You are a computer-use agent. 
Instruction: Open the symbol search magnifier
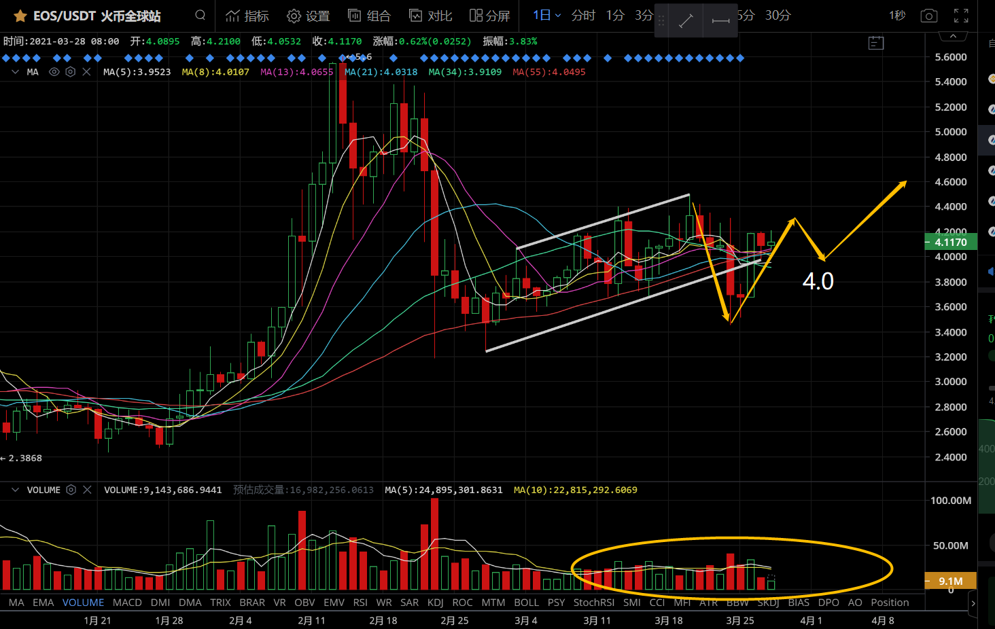coord(200,15)
